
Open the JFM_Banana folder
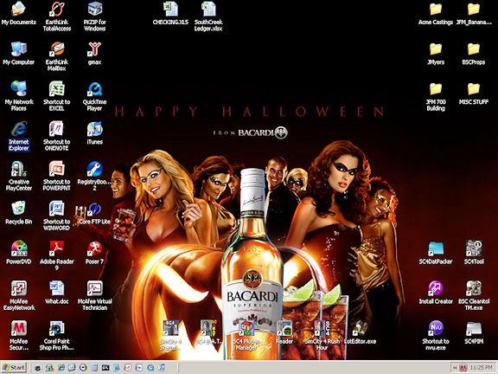[474, 14]
